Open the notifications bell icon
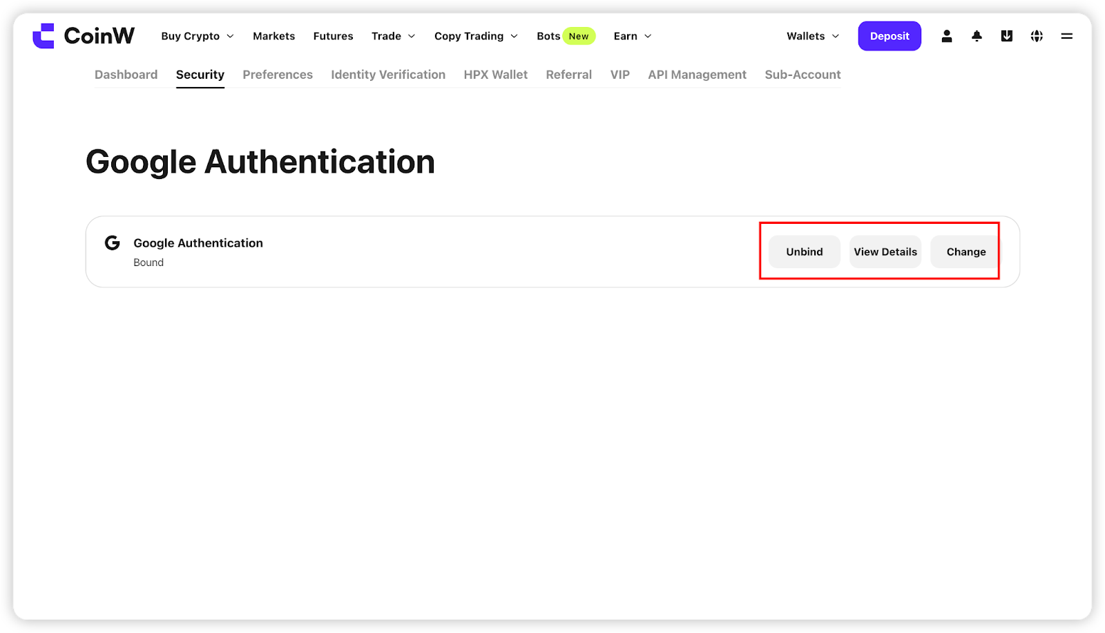1105x633 pixels. 977,36
